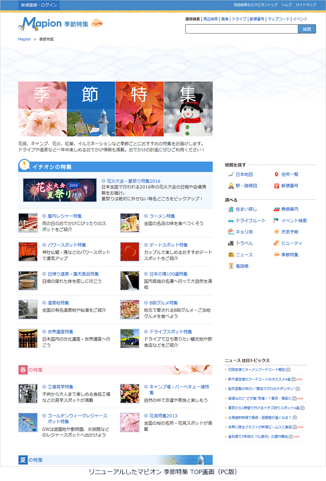326x481 pixels.
Task: Select the 乗換案内 train icon
Action: point(276,209)
